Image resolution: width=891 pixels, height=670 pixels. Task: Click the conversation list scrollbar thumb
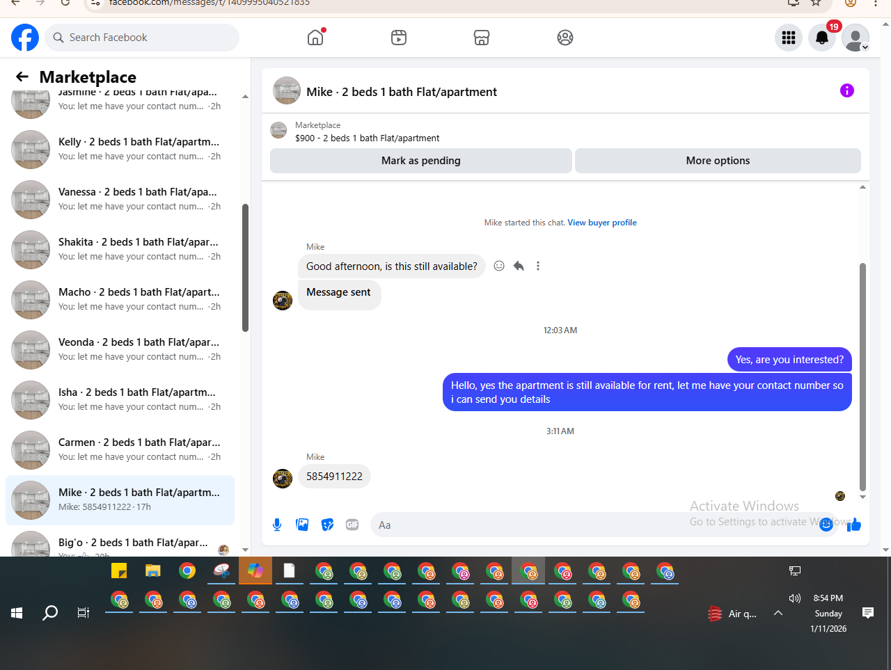pyautogui.click(x=245, y=268)
